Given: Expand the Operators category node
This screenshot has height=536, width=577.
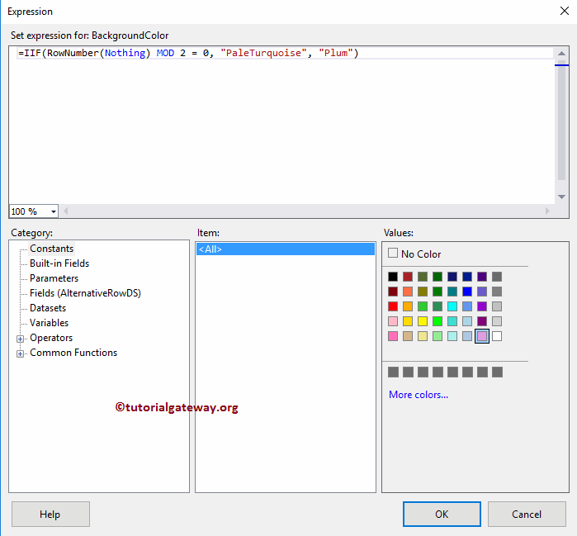Looking at the screenshot, I should click(x=21, y=339).
